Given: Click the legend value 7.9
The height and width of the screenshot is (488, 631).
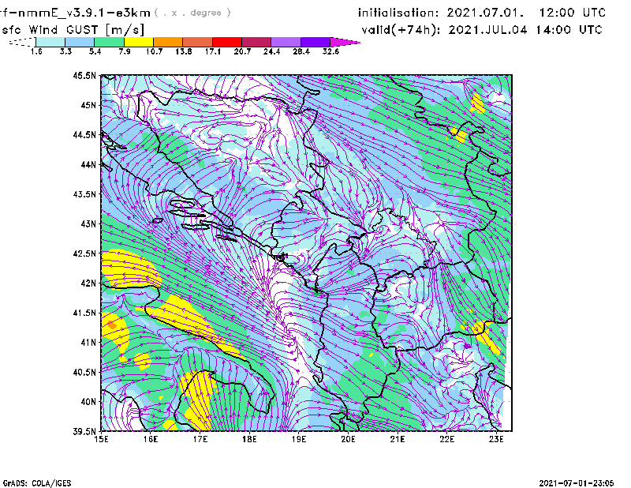Looking at the screenshot, I should (125, 51).
